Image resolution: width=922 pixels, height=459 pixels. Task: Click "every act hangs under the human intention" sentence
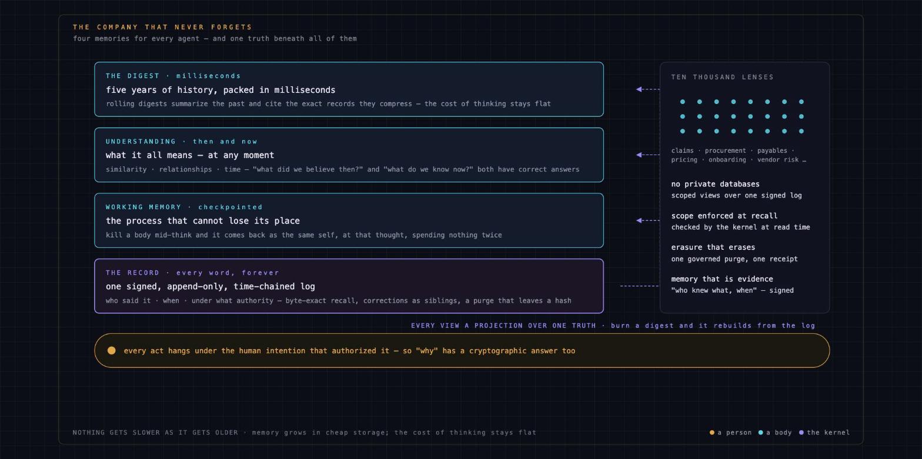tap(349, 351)
